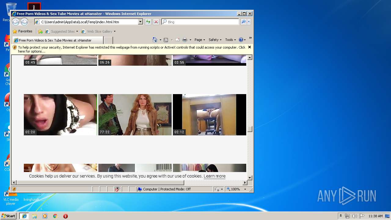Click the vertical scrollbar up arrow
This screenshot has height=220, width=391.
point(250,57)
